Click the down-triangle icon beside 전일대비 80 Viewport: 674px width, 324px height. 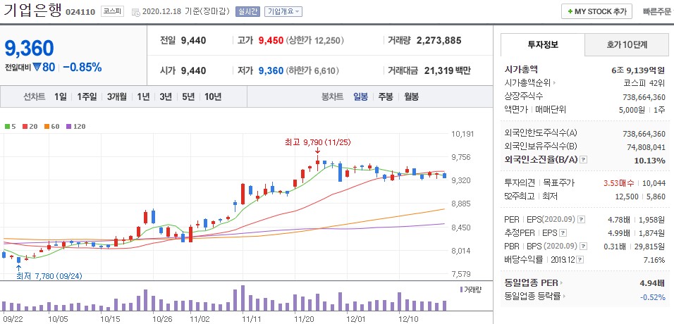pos(37,67)
